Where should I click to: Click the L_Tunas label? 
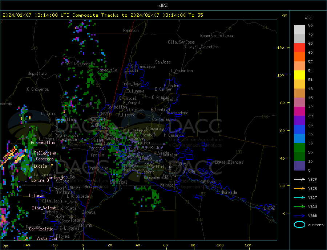pos(37,196)
